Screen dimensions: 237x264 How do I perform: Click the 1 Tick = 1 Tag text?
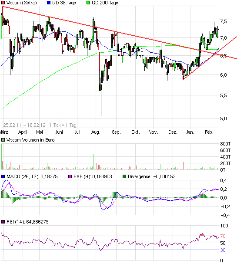63,125
